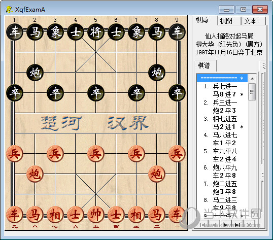Select the red horse on file 八
The image size is (273, 240).
35,215
